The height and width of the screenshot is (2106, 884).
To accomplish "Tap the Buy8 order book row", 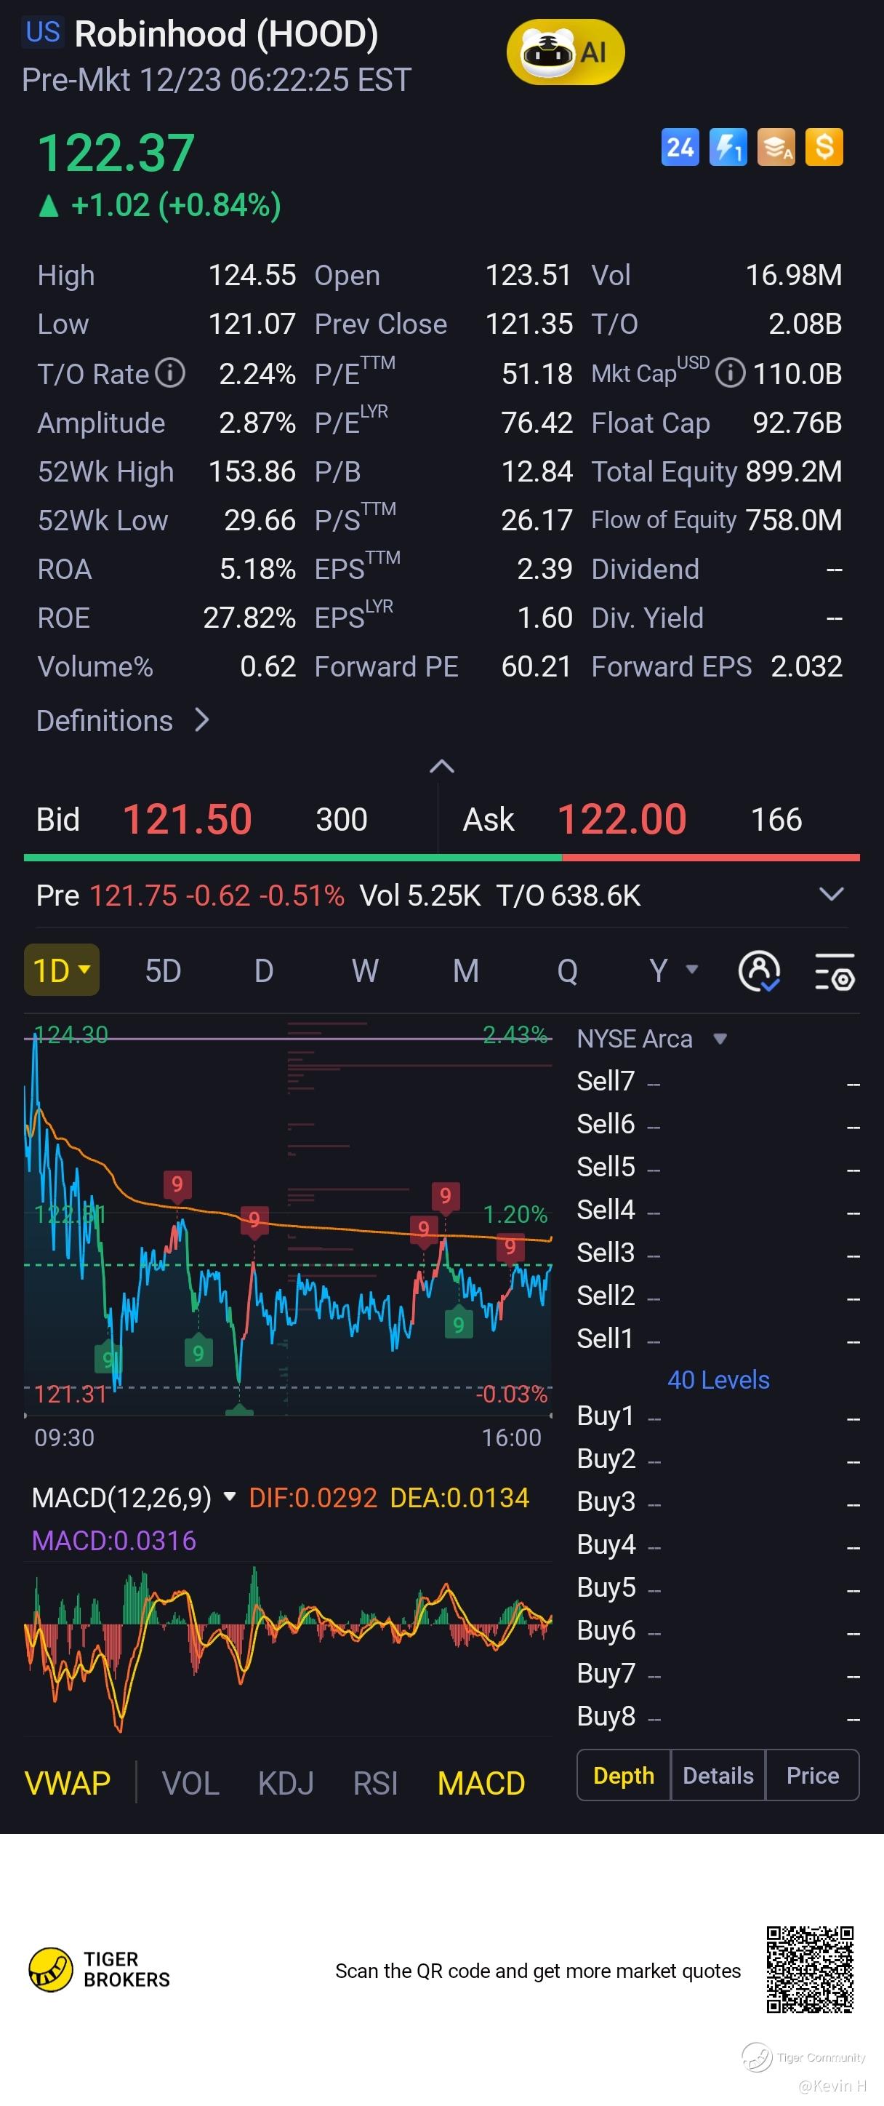I will click(x=718, y=1717).
